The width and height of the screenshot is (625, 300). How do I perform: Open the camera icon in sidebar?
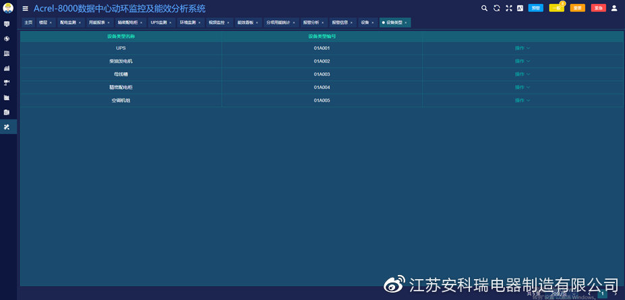tap(7, 82)
